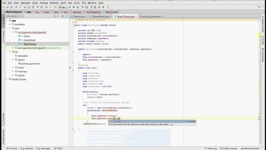Open the Structure side tool window
The width and height of the screenshot is (266, 150).
3,36
